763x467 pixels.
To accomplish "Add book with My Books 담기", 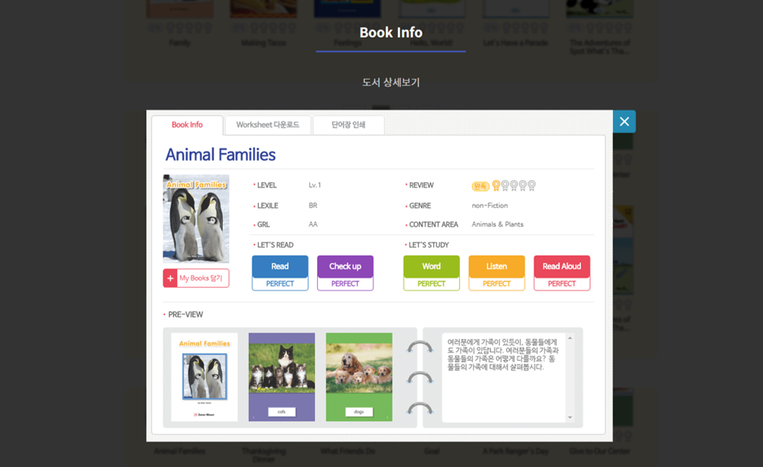I will click(x=196, y=278).
